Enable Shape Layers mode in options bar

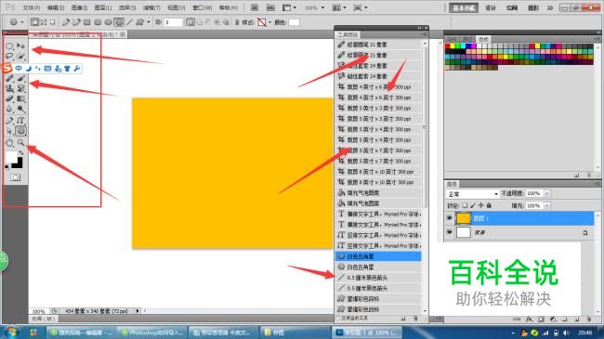pyautogui.click(x=34, y=22)
